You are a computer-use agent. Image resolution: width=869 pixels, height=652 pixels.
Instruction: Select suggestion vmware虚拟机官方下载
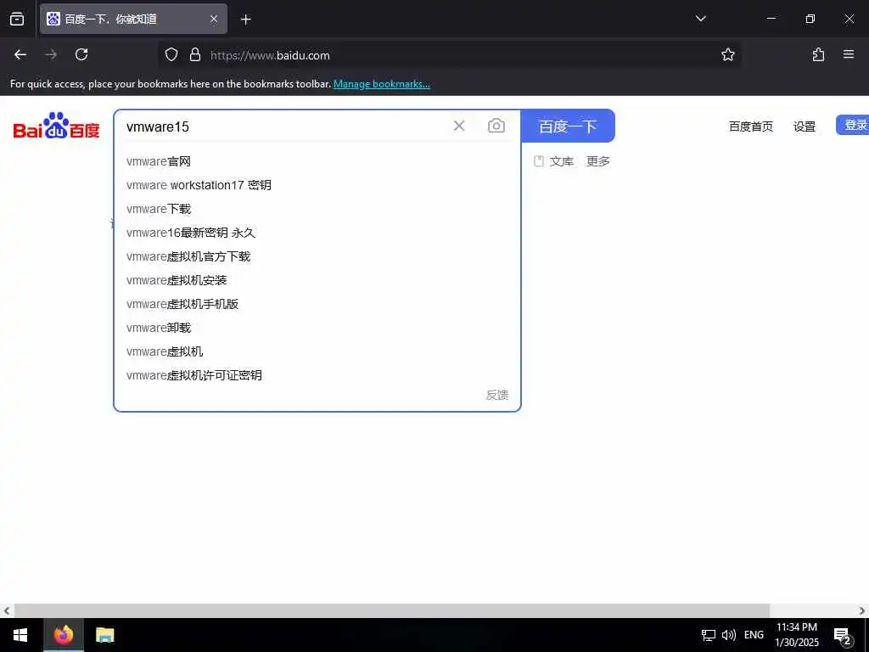tap(317, 256)
